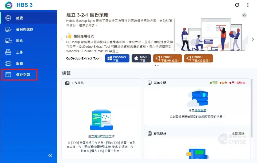
Task: Open the 備份與還原 section
Action: (29, 30)
